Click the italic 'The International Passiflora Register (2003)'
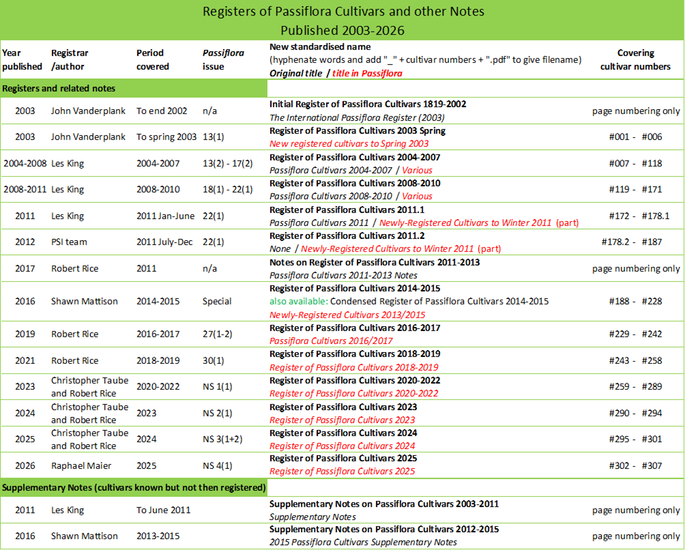The image size is (685, 550). pyautogui.click(x=357, y=117)
